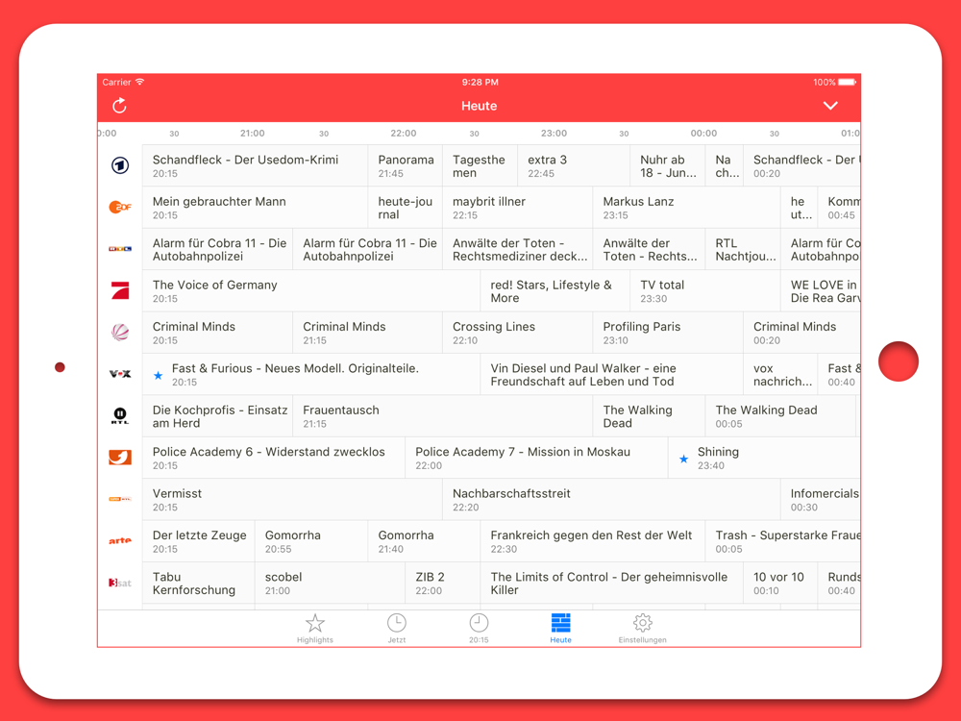The width and height of the screenshot is (961, 721).
Task: Open Crossing Lines at 22:10
Action: coord(518,333)
